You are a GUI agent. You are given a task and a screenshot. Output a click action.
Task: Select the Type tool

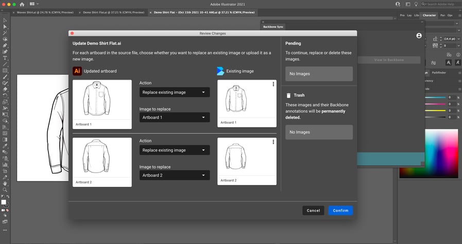(x=5, y=58)
